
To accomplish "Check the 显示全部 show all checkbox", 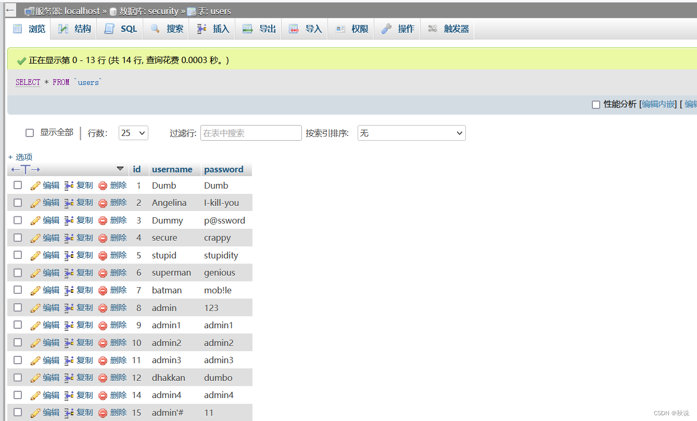I will tap(30, 133).
